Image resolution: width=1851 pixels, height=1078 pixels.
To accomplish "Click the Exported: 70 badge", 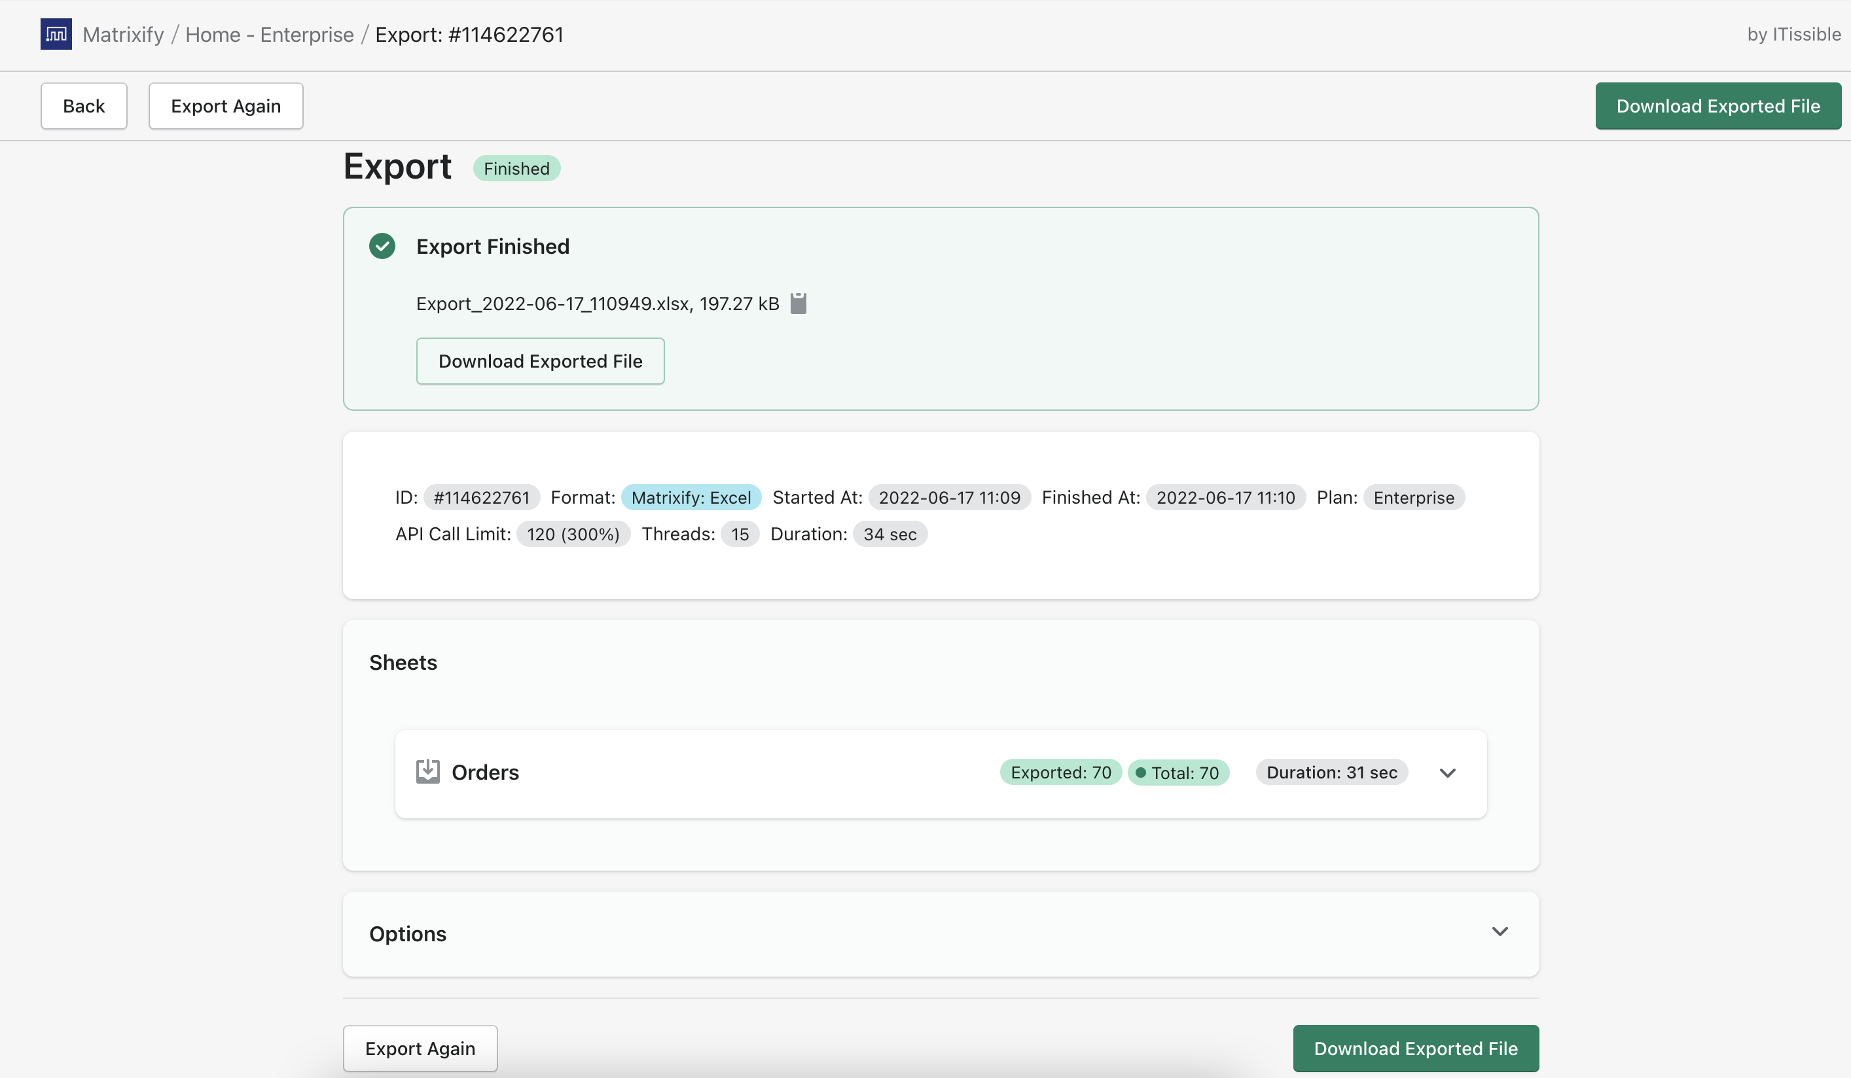I will tap(1060, 772).
